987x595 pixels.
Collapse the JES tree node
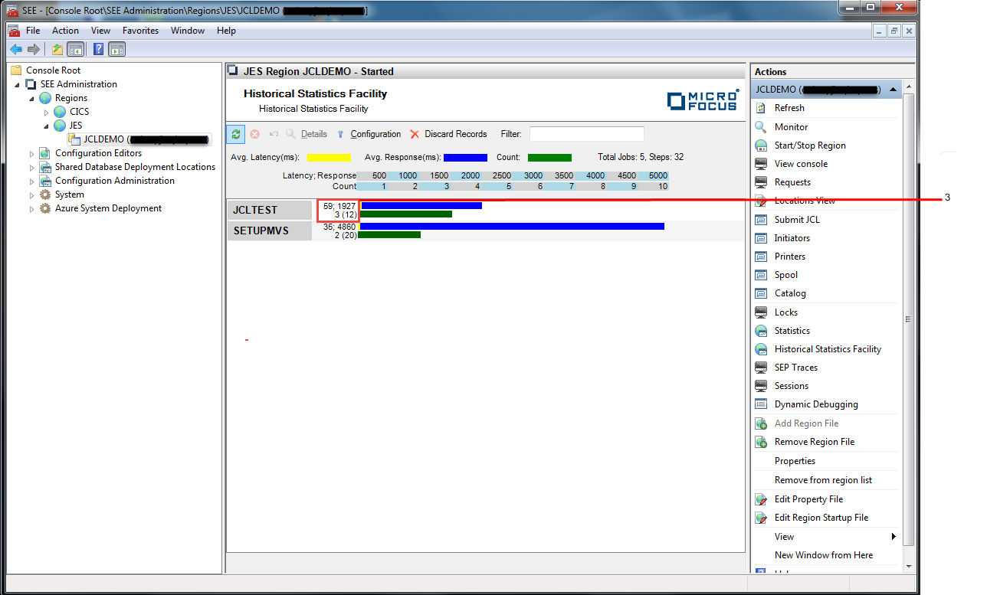click(x=46, y=126)
